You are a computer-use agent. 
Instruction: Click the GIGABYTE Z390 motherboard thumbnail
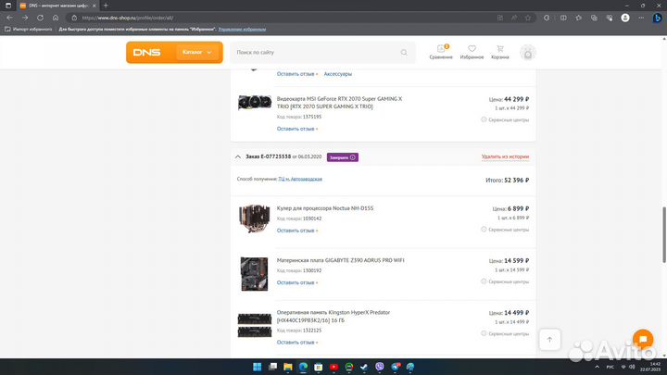coord(254,274)
